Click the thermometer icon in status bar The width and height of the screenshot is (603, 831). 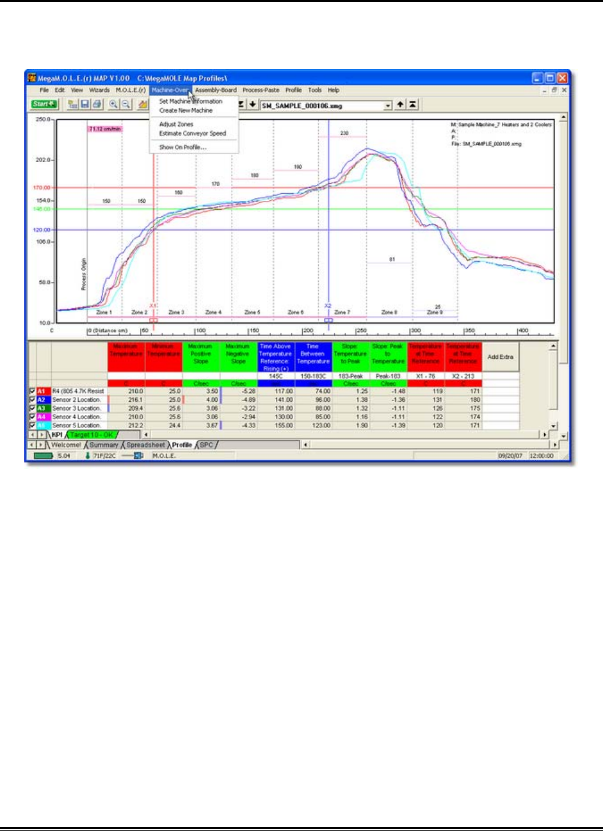click(x=88, y=456)
